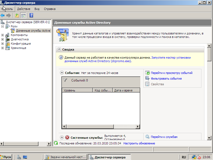
Task: Click the Back arrow toolbar icon
Action: pyautogui.click(x=3, y=16)
